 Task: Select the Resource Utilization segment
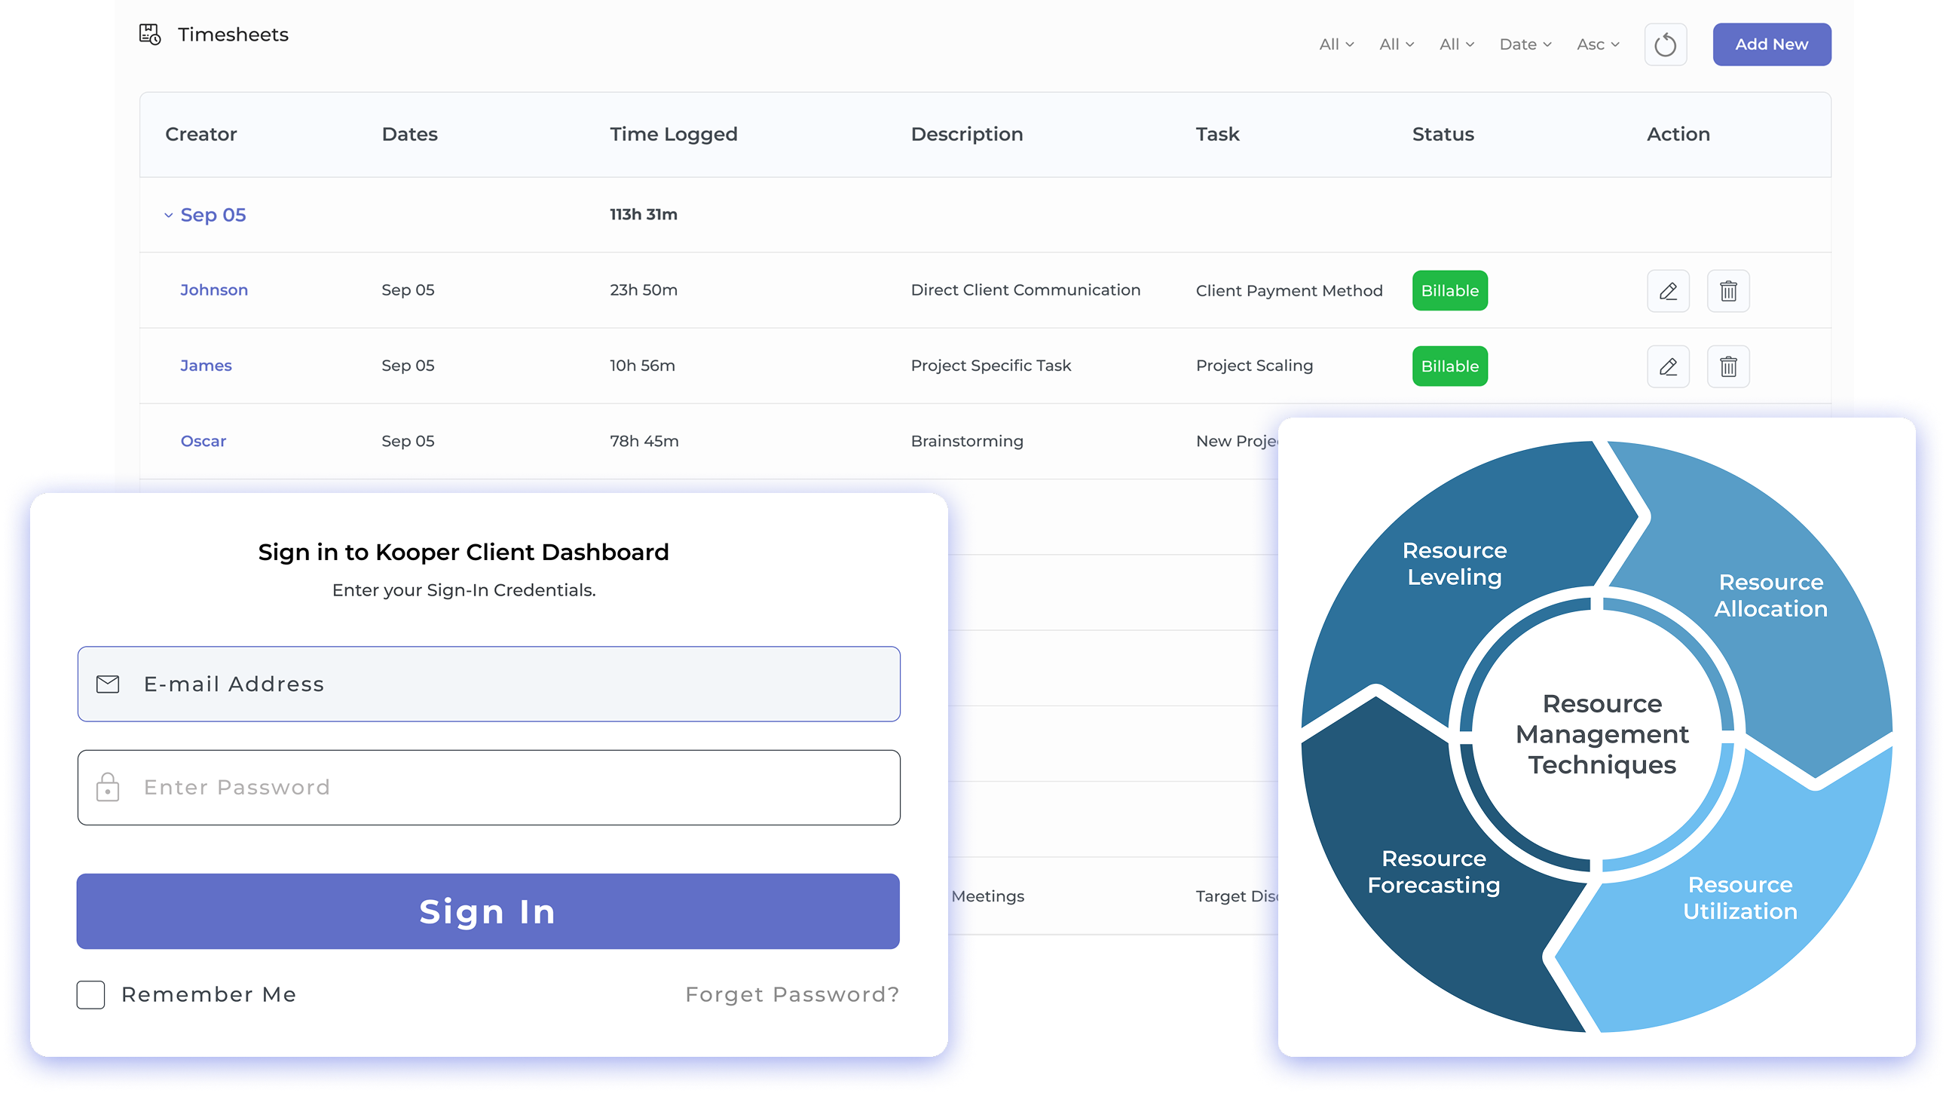pos(1739,898)
